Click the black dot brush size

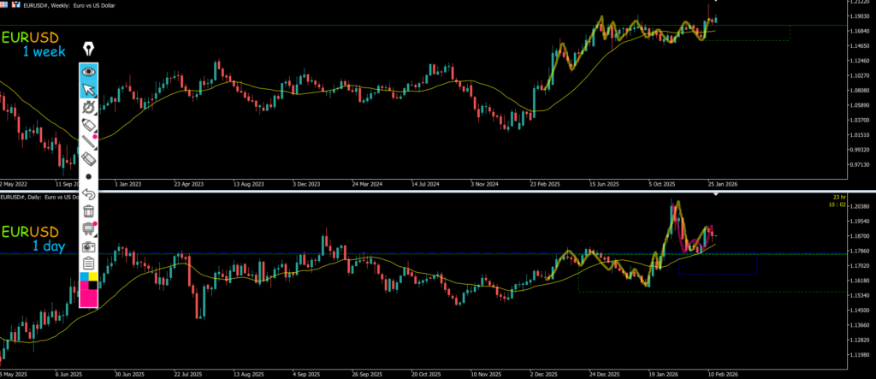(88, 176)
